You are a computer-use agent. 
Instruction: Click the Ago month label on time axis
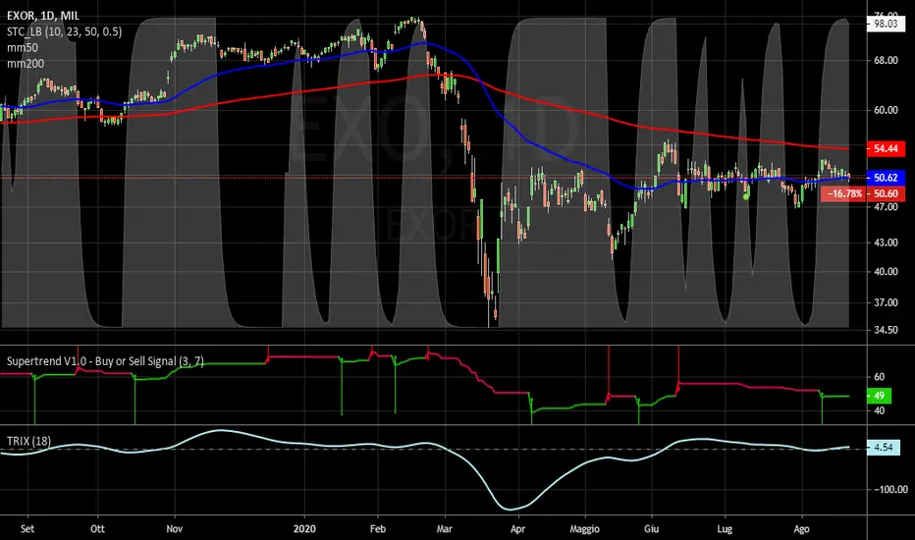coord(801,529)
